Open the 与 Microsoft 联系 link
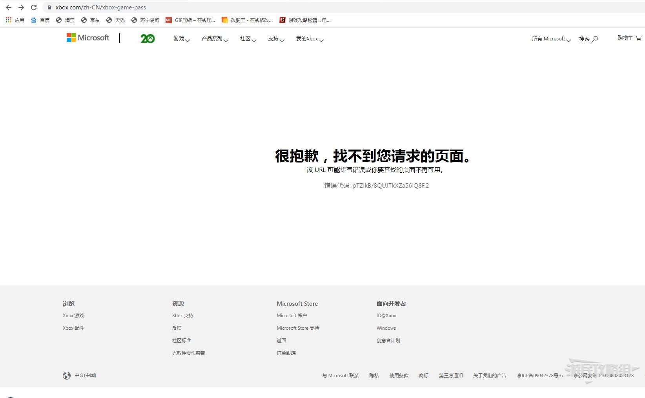645x398 pixels. click(x=340, y=376)
